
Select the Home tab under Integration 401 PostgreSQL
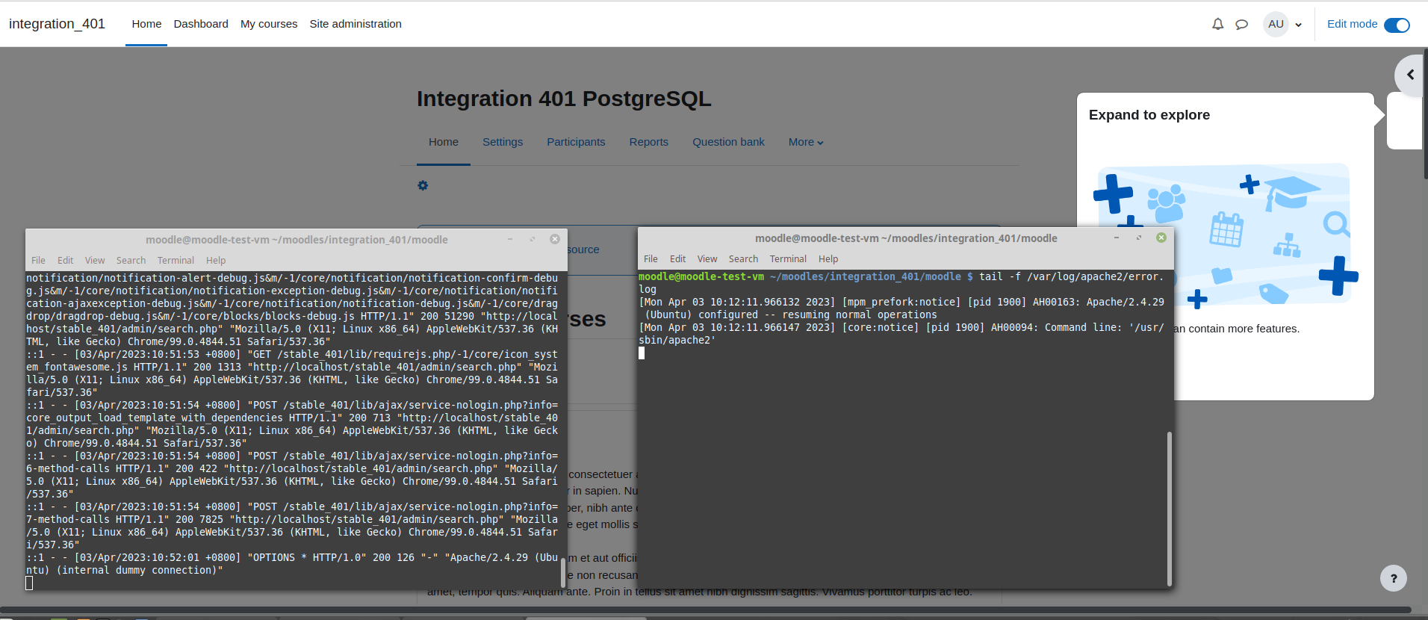tap(444, 142)
